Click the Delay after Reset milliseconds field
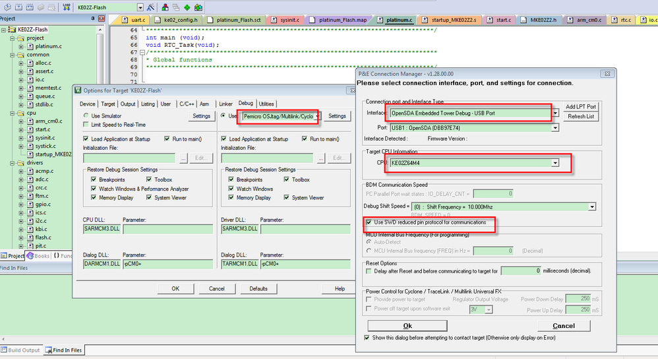Screen dimensions: 658x359 [x=521, y=271]
